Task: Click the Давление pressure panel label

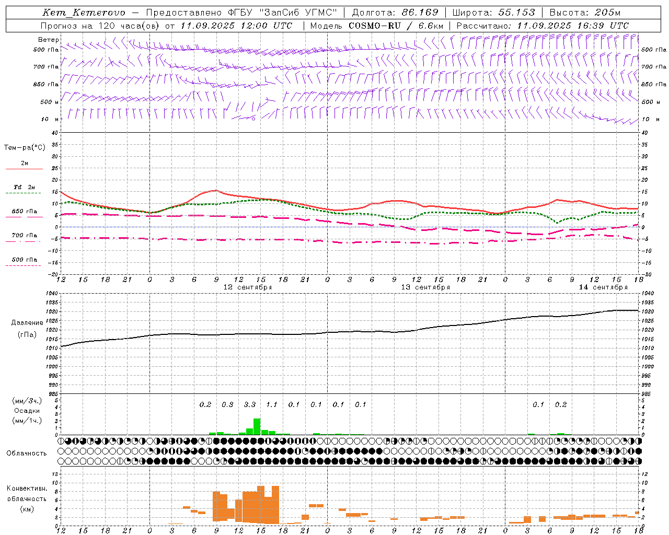Action: point(27,323)
